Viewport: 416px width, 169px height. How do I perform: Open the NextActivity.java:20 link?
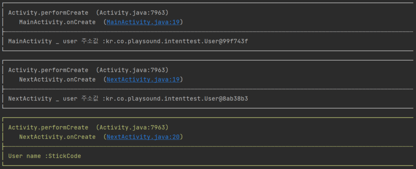[x=143, y=137]
